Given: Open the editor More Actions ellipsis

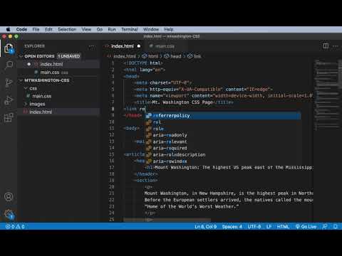Looking at the screenshot, I should click(335, 46).
